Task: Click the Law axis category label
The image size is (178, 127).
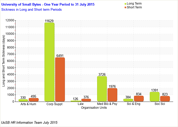Action: tap(81, 104)
